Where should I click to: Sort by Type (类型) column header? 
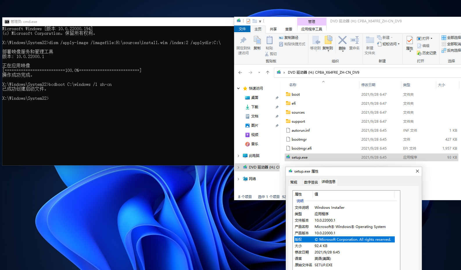[407, 85]
